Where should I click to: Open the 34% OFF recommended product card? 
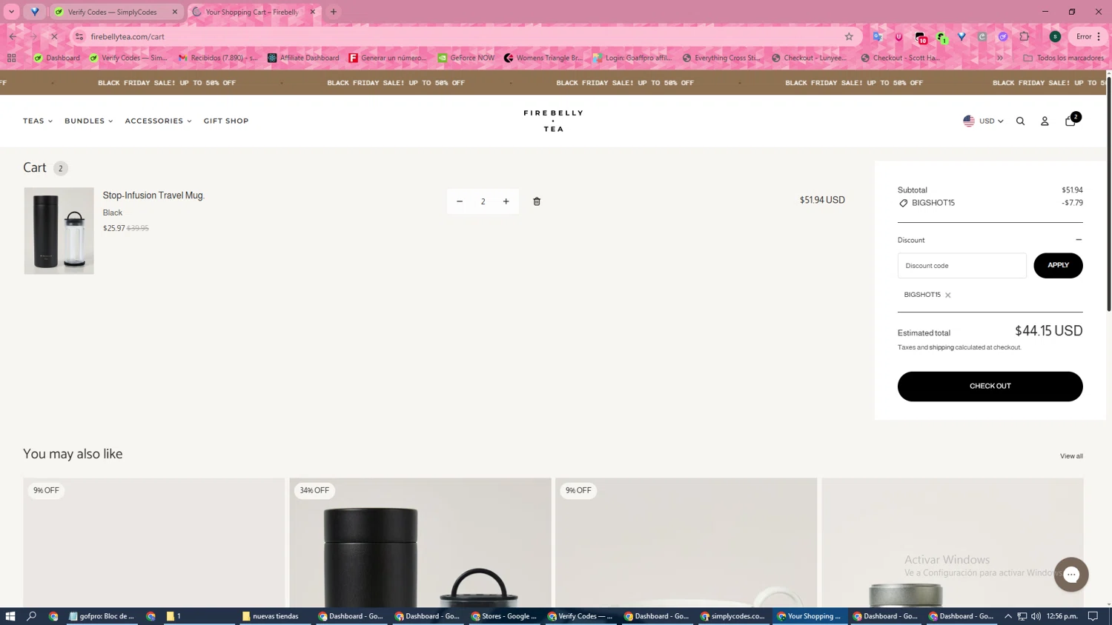[x=420, y=543]
